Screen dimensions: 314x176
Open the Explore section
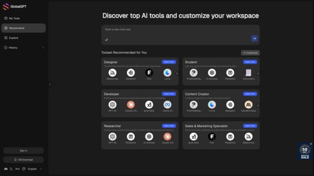pos(24,38)
